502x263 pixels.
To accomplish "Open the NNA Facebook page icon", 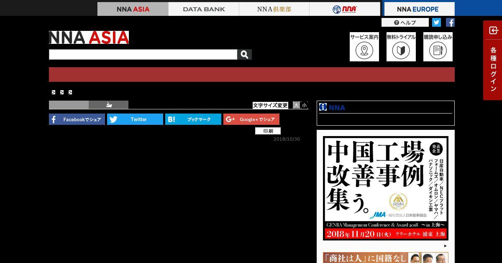I will (450, 23).
